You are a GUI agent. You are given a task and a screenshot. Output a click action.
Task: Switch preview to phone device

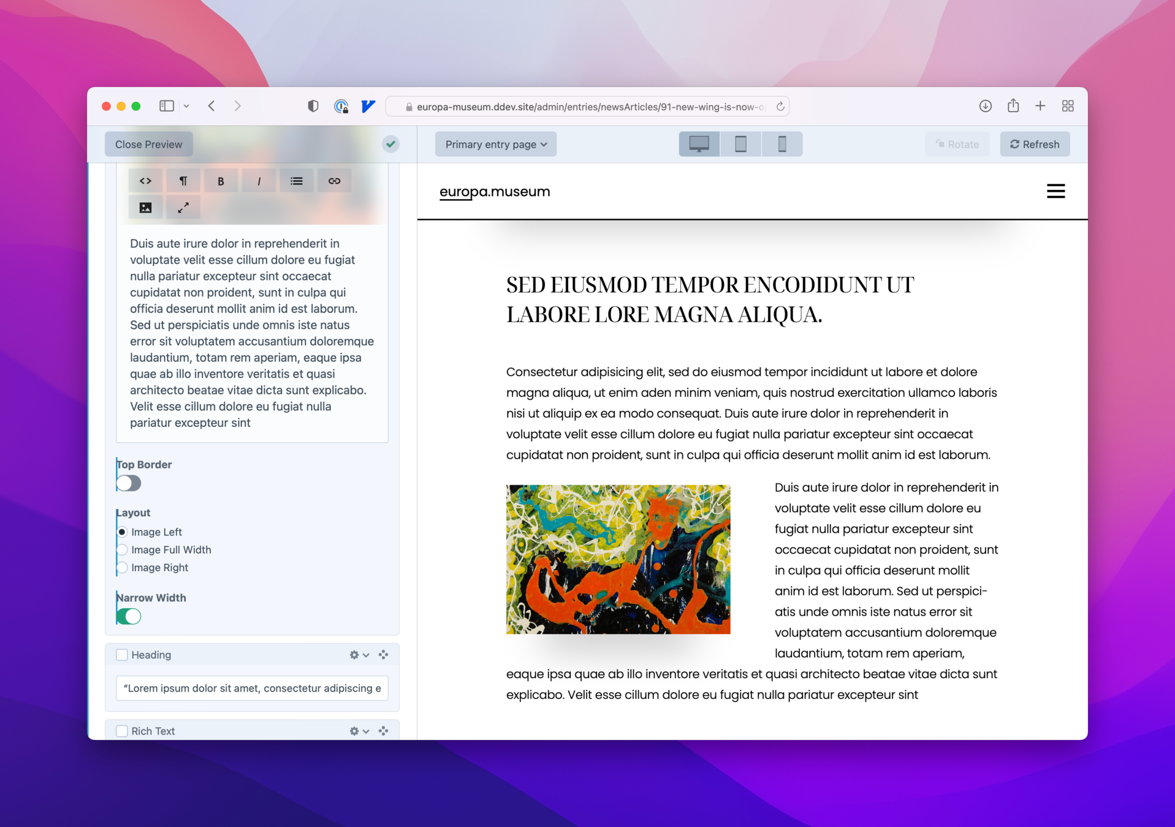point(782,144)
